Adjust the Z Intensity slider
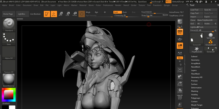Image resolution: width=219 pixels, height=109 pixels. [127, 16]
